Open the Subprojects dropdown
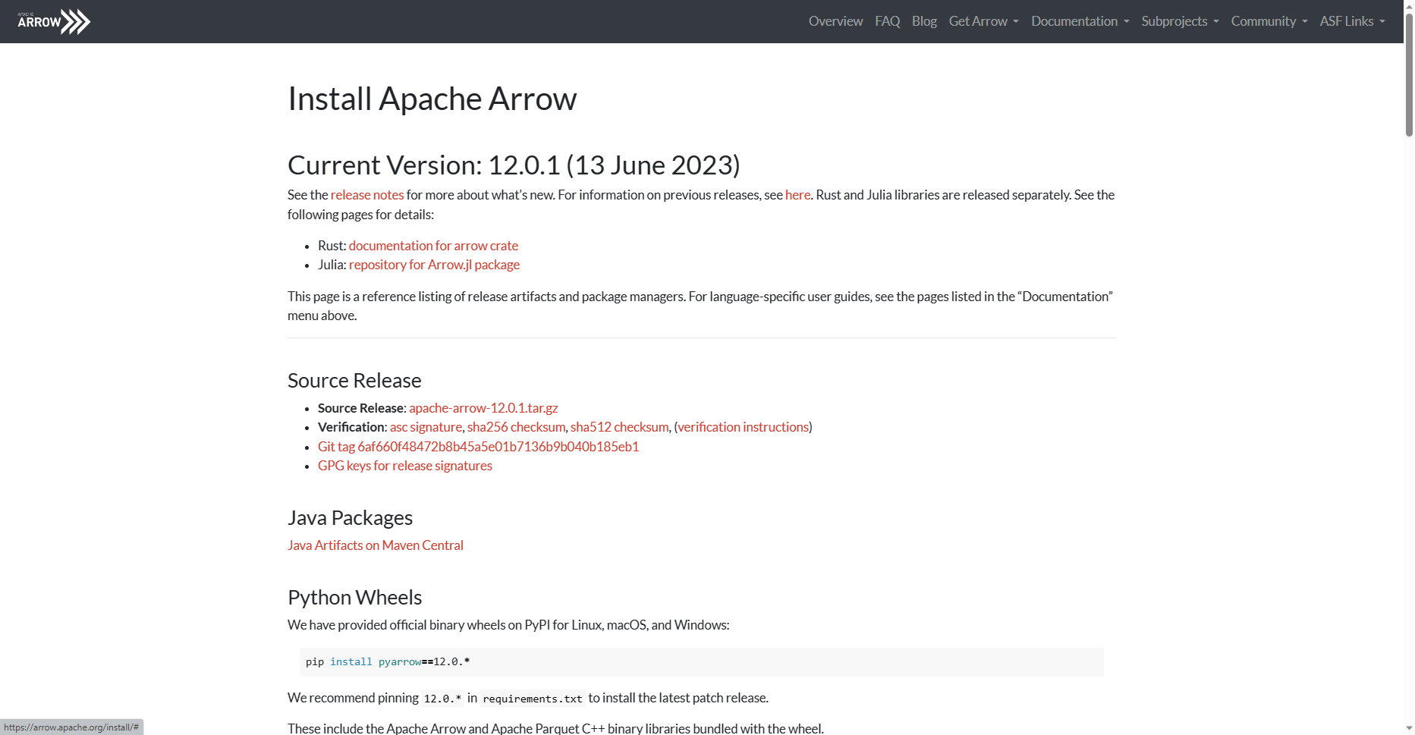 tap(1180, 21)
